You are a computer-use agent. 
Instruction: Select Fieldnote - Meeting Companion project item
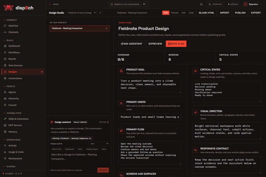(80, 28)
